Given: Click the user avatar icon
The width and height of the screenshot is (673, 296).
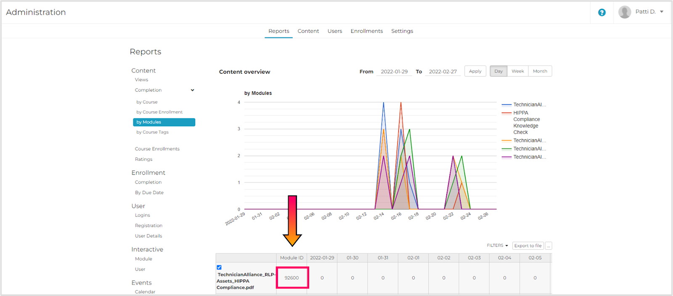Looking at the screenshot, I should pos(625,12).
